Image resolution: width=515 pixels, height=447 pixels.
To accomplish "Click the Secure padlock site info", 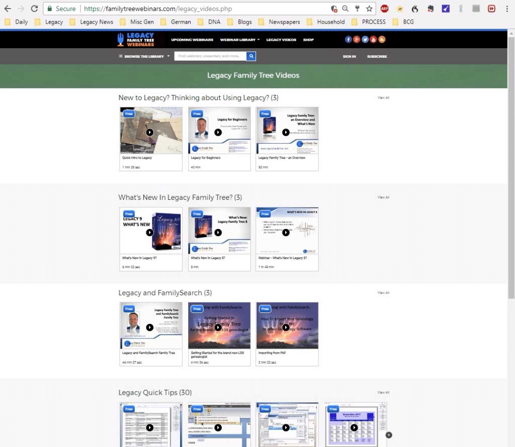I will (61, 9).
